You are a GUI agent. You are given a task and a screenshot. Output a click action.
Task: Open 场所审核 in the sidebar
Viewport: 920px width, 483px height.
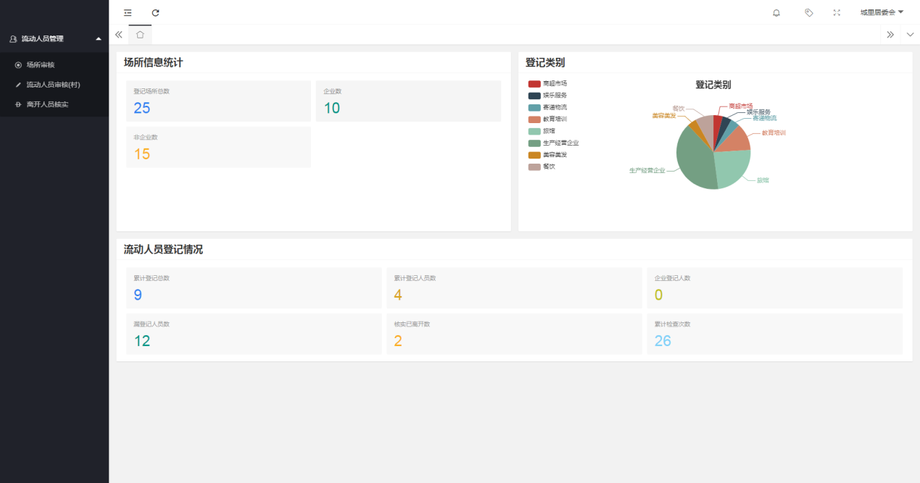point(41,64)
